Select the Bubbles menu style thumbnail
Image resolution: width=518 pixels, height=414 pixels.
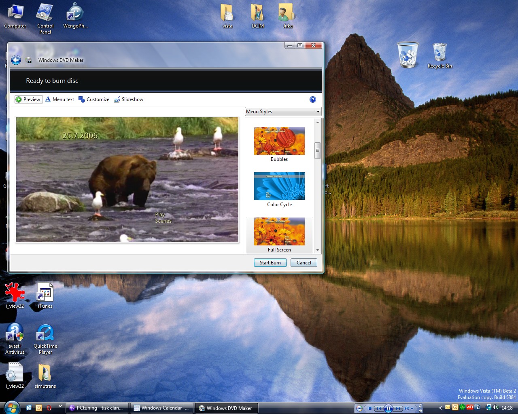[x=279, y=141]
